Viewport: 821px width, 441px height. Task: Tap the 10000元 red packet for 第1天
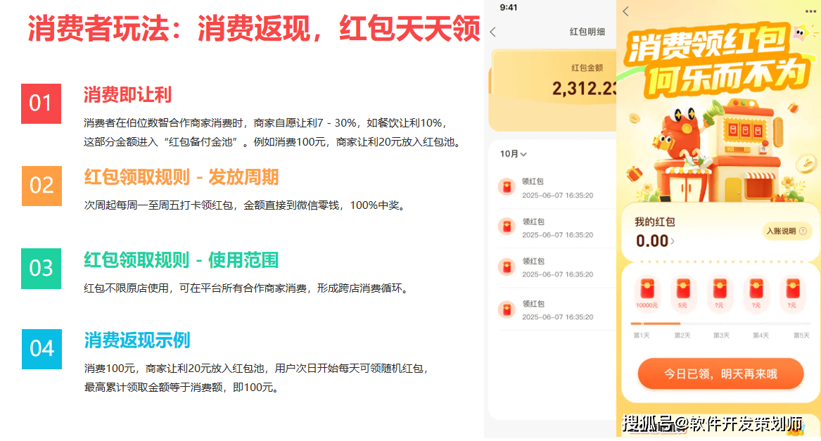647,291
